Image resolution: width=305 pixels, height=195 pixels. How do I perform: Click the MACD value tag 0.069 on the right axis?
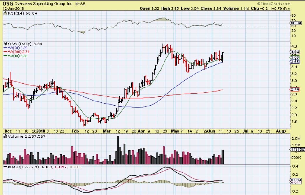click(296, 180)
